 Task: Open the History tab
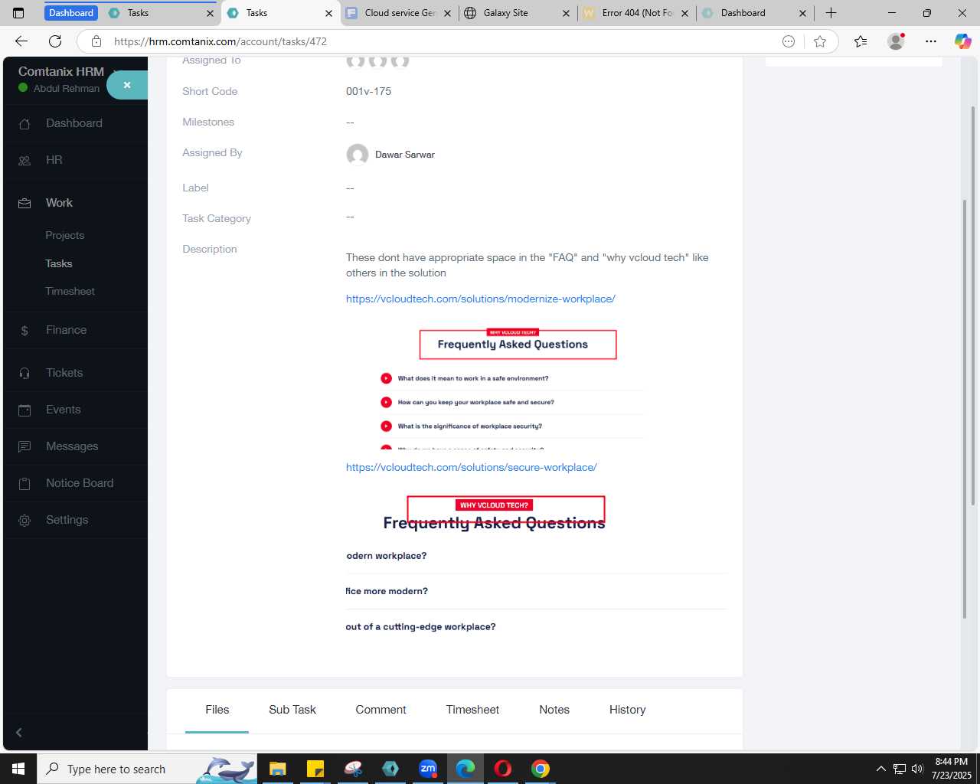tap(628, 710)
